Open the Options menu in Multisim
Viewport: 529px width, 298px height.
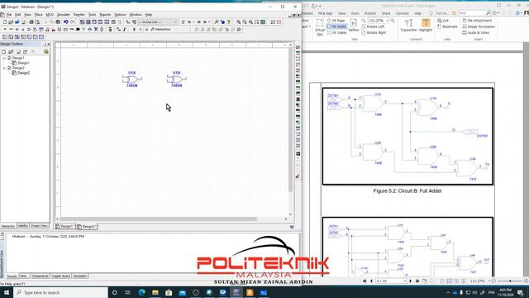coord(120,15)
